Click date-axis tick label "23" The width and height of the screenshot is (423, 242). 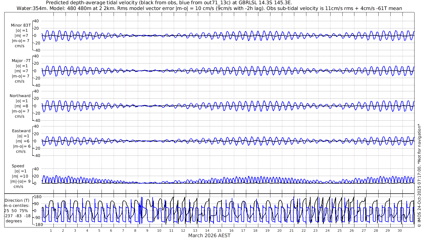316,231
